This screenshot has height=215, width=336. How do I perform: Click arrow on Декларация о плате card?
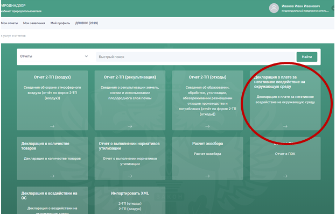[x=285, y=126]
